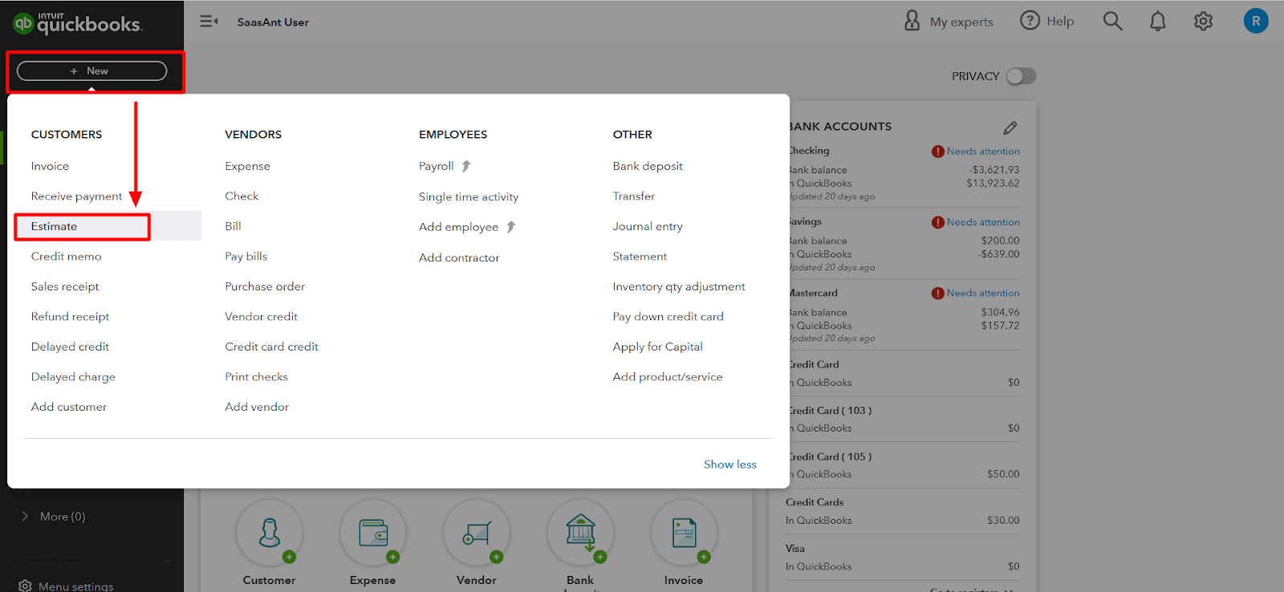Select Add employee
Image resolution: width=1284 pixels, height=592 pixels.
coord(458,227)
